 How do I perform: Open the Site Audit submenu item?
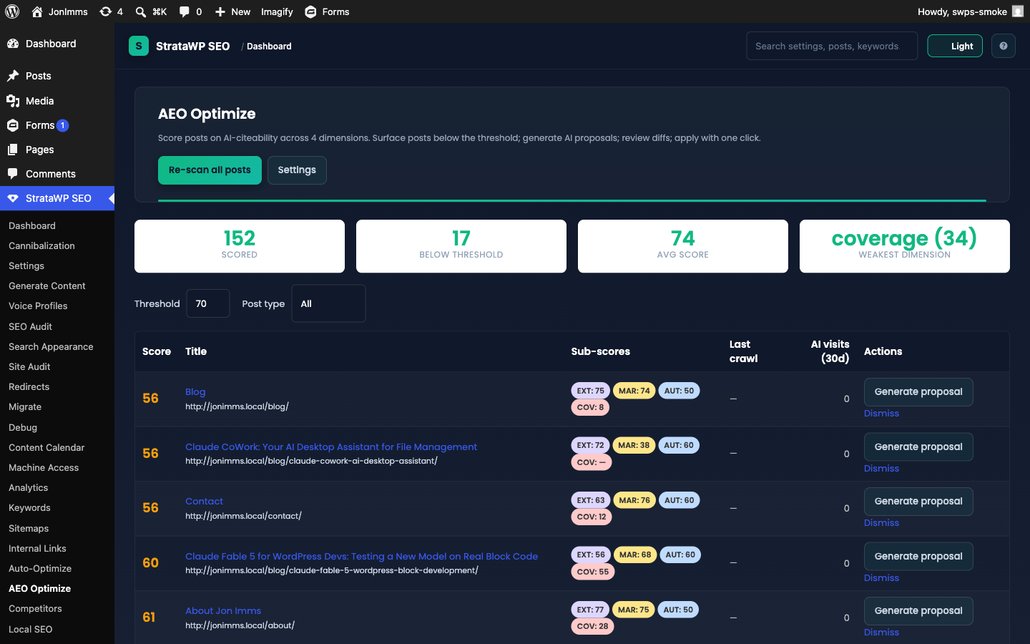29,366
